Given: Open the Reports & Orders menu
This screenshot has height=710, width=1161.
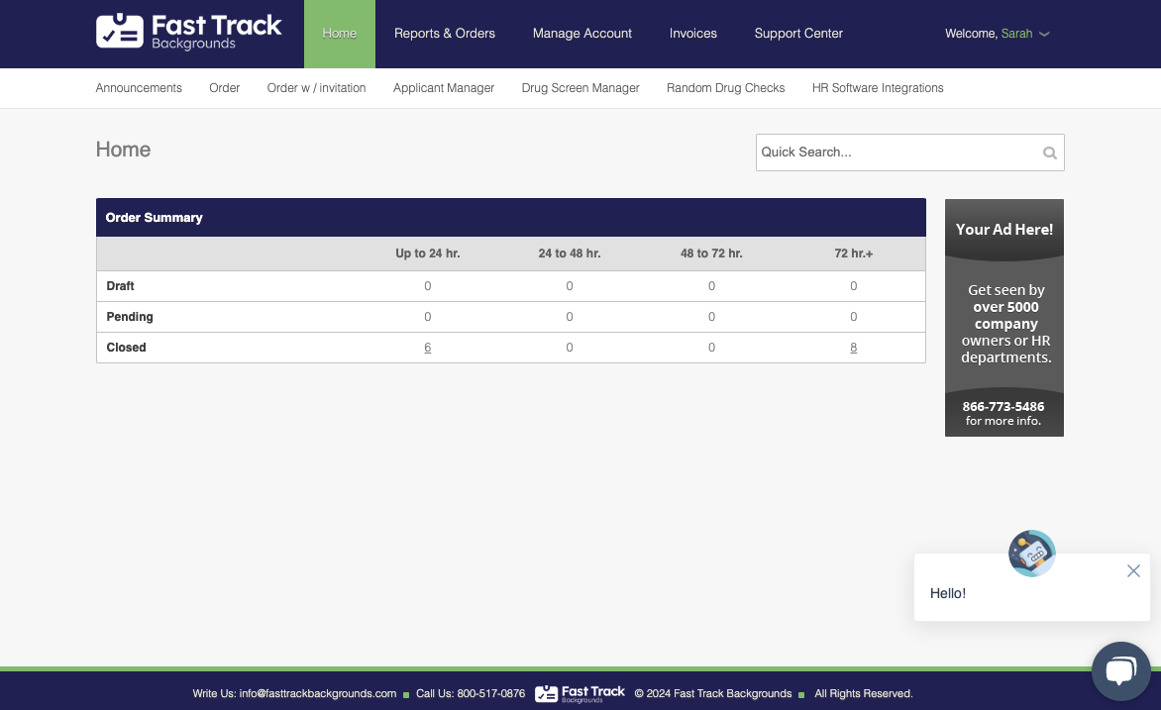Looking at the screenshot, I should (444, 34).
